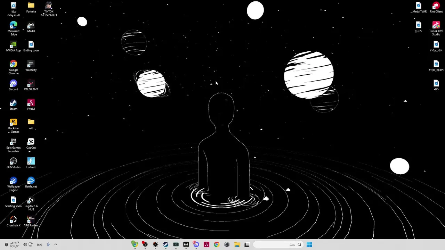Screen dimensions: 445x250
Task: Open the old folder on desktop
Action: pos(31,124)
